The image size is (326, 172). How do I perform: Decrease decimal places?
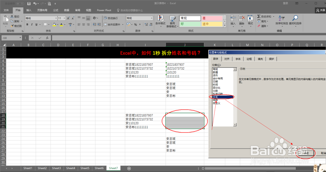coord(151,24)
